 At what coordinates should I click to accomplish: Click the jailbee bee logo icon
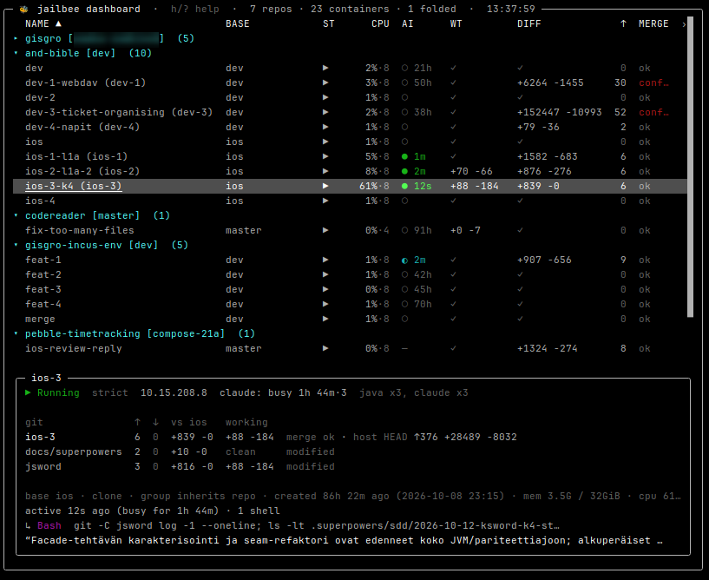tap(23, 9)
